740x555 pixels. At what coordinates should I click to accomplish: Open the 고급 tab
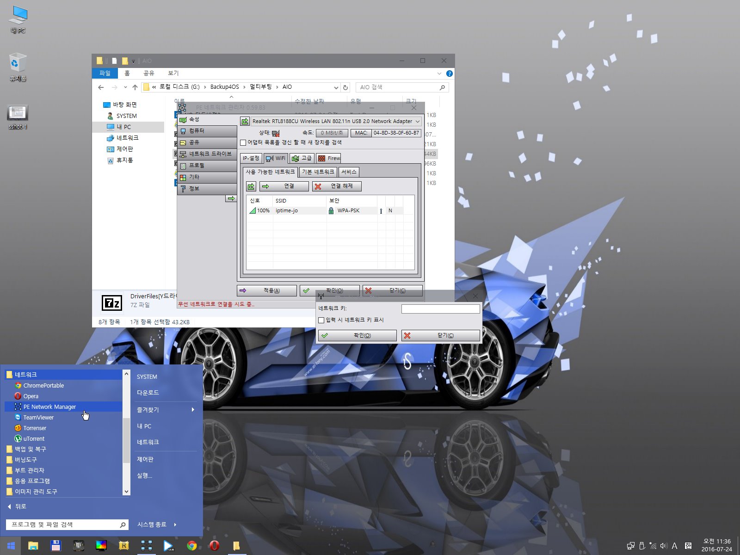click(x=302, y=158)
